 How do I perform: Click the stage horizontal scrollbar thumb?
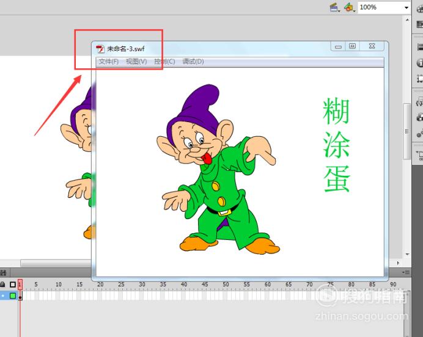[56, 263]
